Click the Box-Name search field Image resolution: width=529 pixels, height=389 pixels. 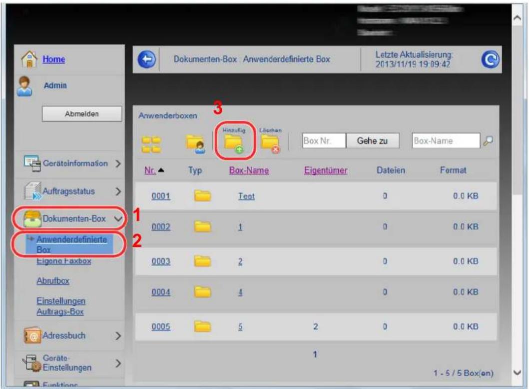tap(446, 140)
